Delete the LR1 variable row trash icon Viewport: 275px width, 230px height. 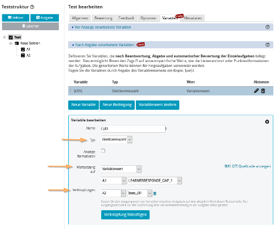coord(263,91)
